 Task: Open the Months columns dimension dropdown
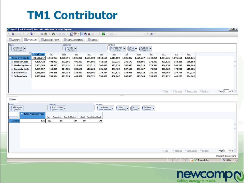(75, 49)
